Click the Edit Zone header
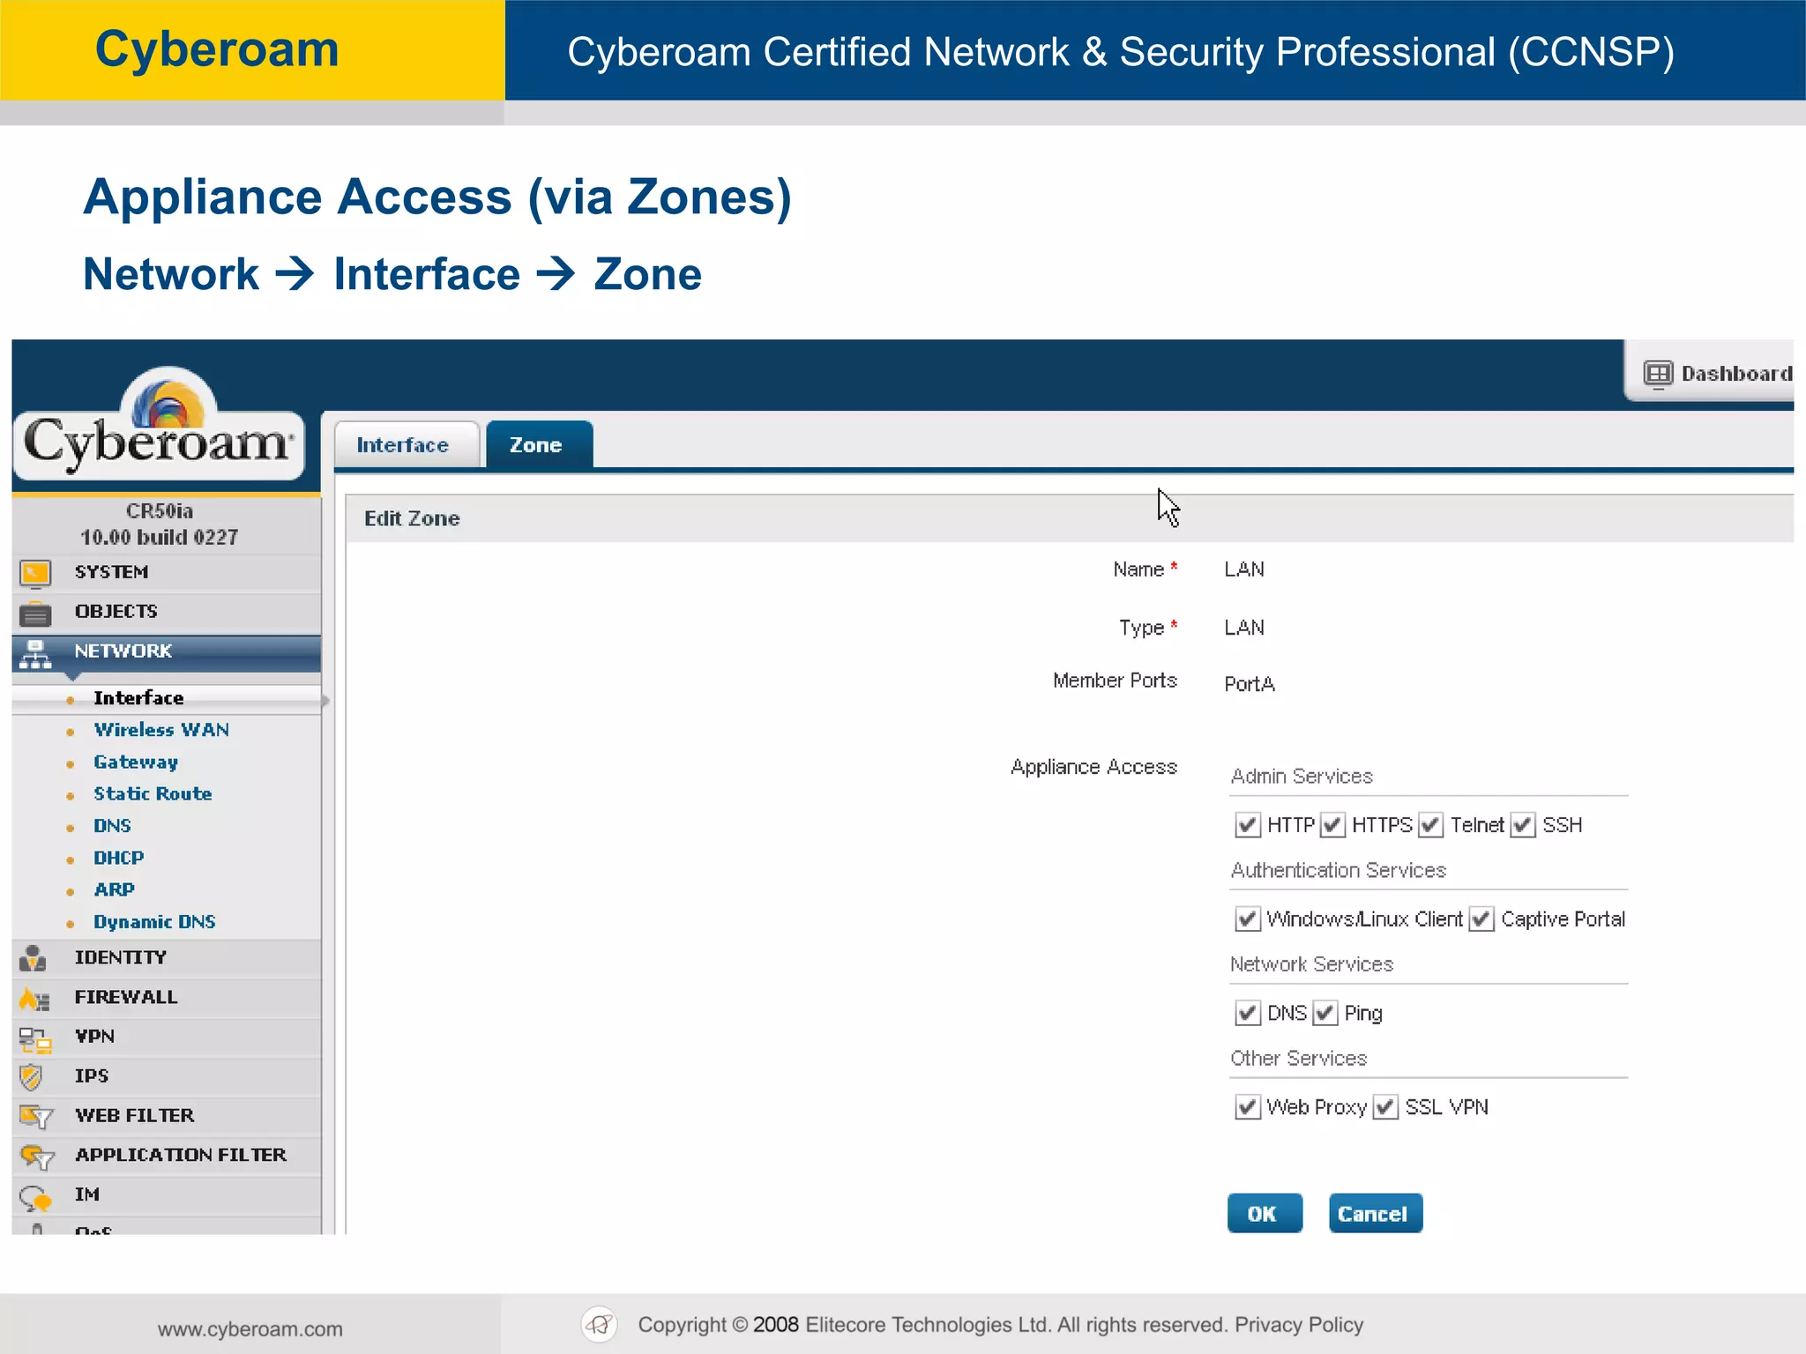Image resolution: width=1806 pixels, height=1354 pixels. pos(412,518)
